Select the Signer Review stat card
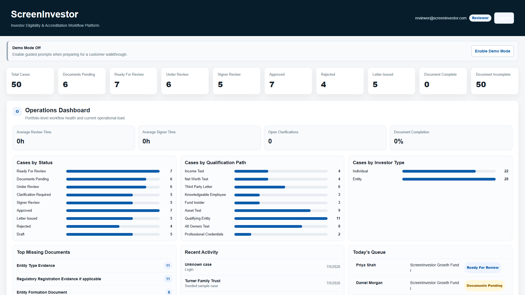 tap(237, 81)
